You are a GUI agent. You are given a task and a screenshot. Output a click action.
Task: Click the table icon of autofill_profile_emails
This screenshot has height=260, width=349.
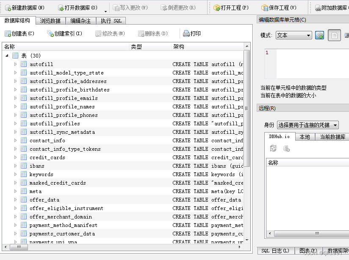[24, 98]
